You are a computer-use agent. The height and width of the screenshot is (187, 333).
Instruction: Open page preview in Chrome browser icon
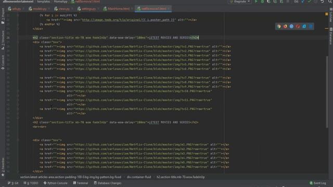point(279,26)
